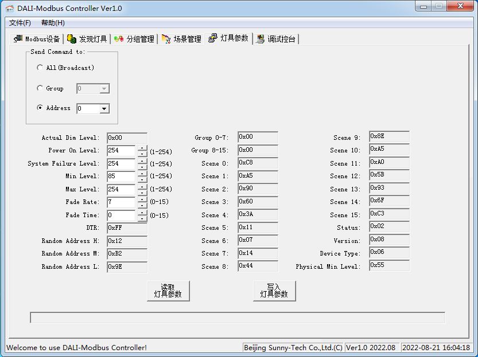Open the Address dropdown list
Screen dimensions: 478x357
pos(104,109)
